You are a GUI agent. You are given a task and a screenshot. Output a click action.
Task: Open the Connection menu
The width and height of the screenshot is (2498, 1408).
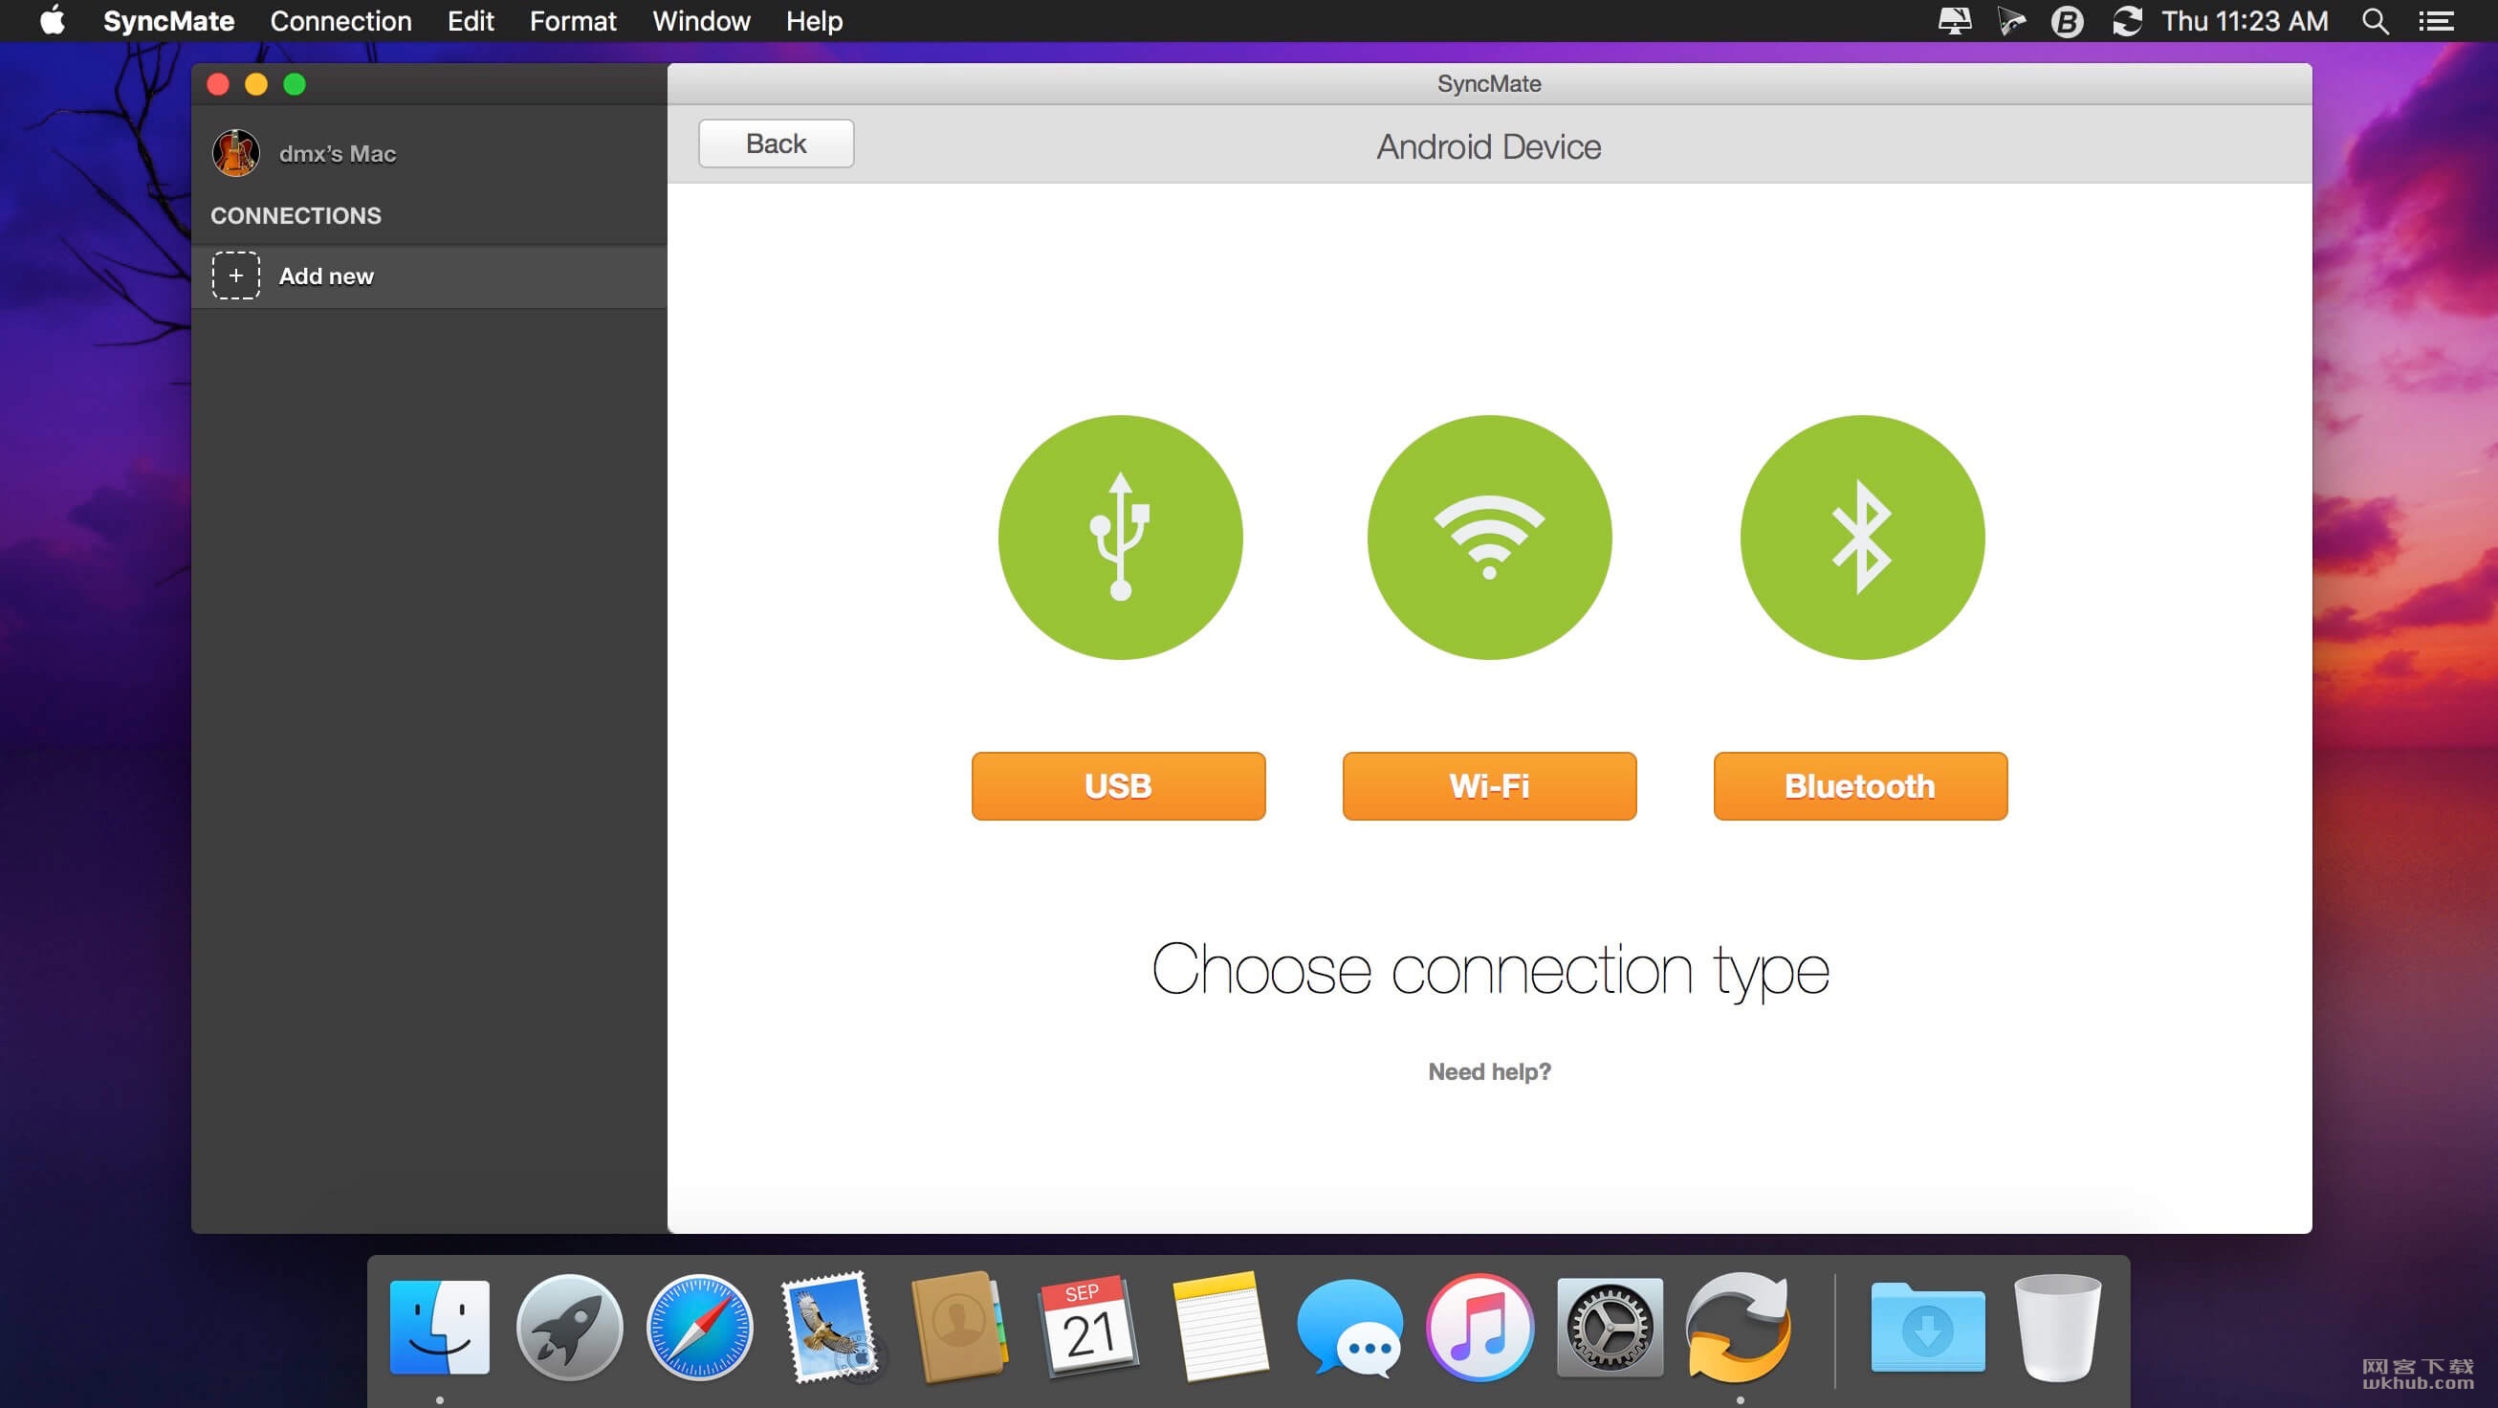pos(340,20)
